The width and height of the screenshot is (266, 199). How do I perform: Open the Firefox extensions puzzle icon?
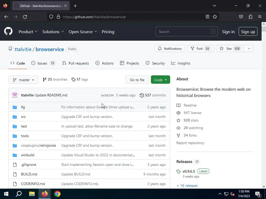[x=250, y=17]
